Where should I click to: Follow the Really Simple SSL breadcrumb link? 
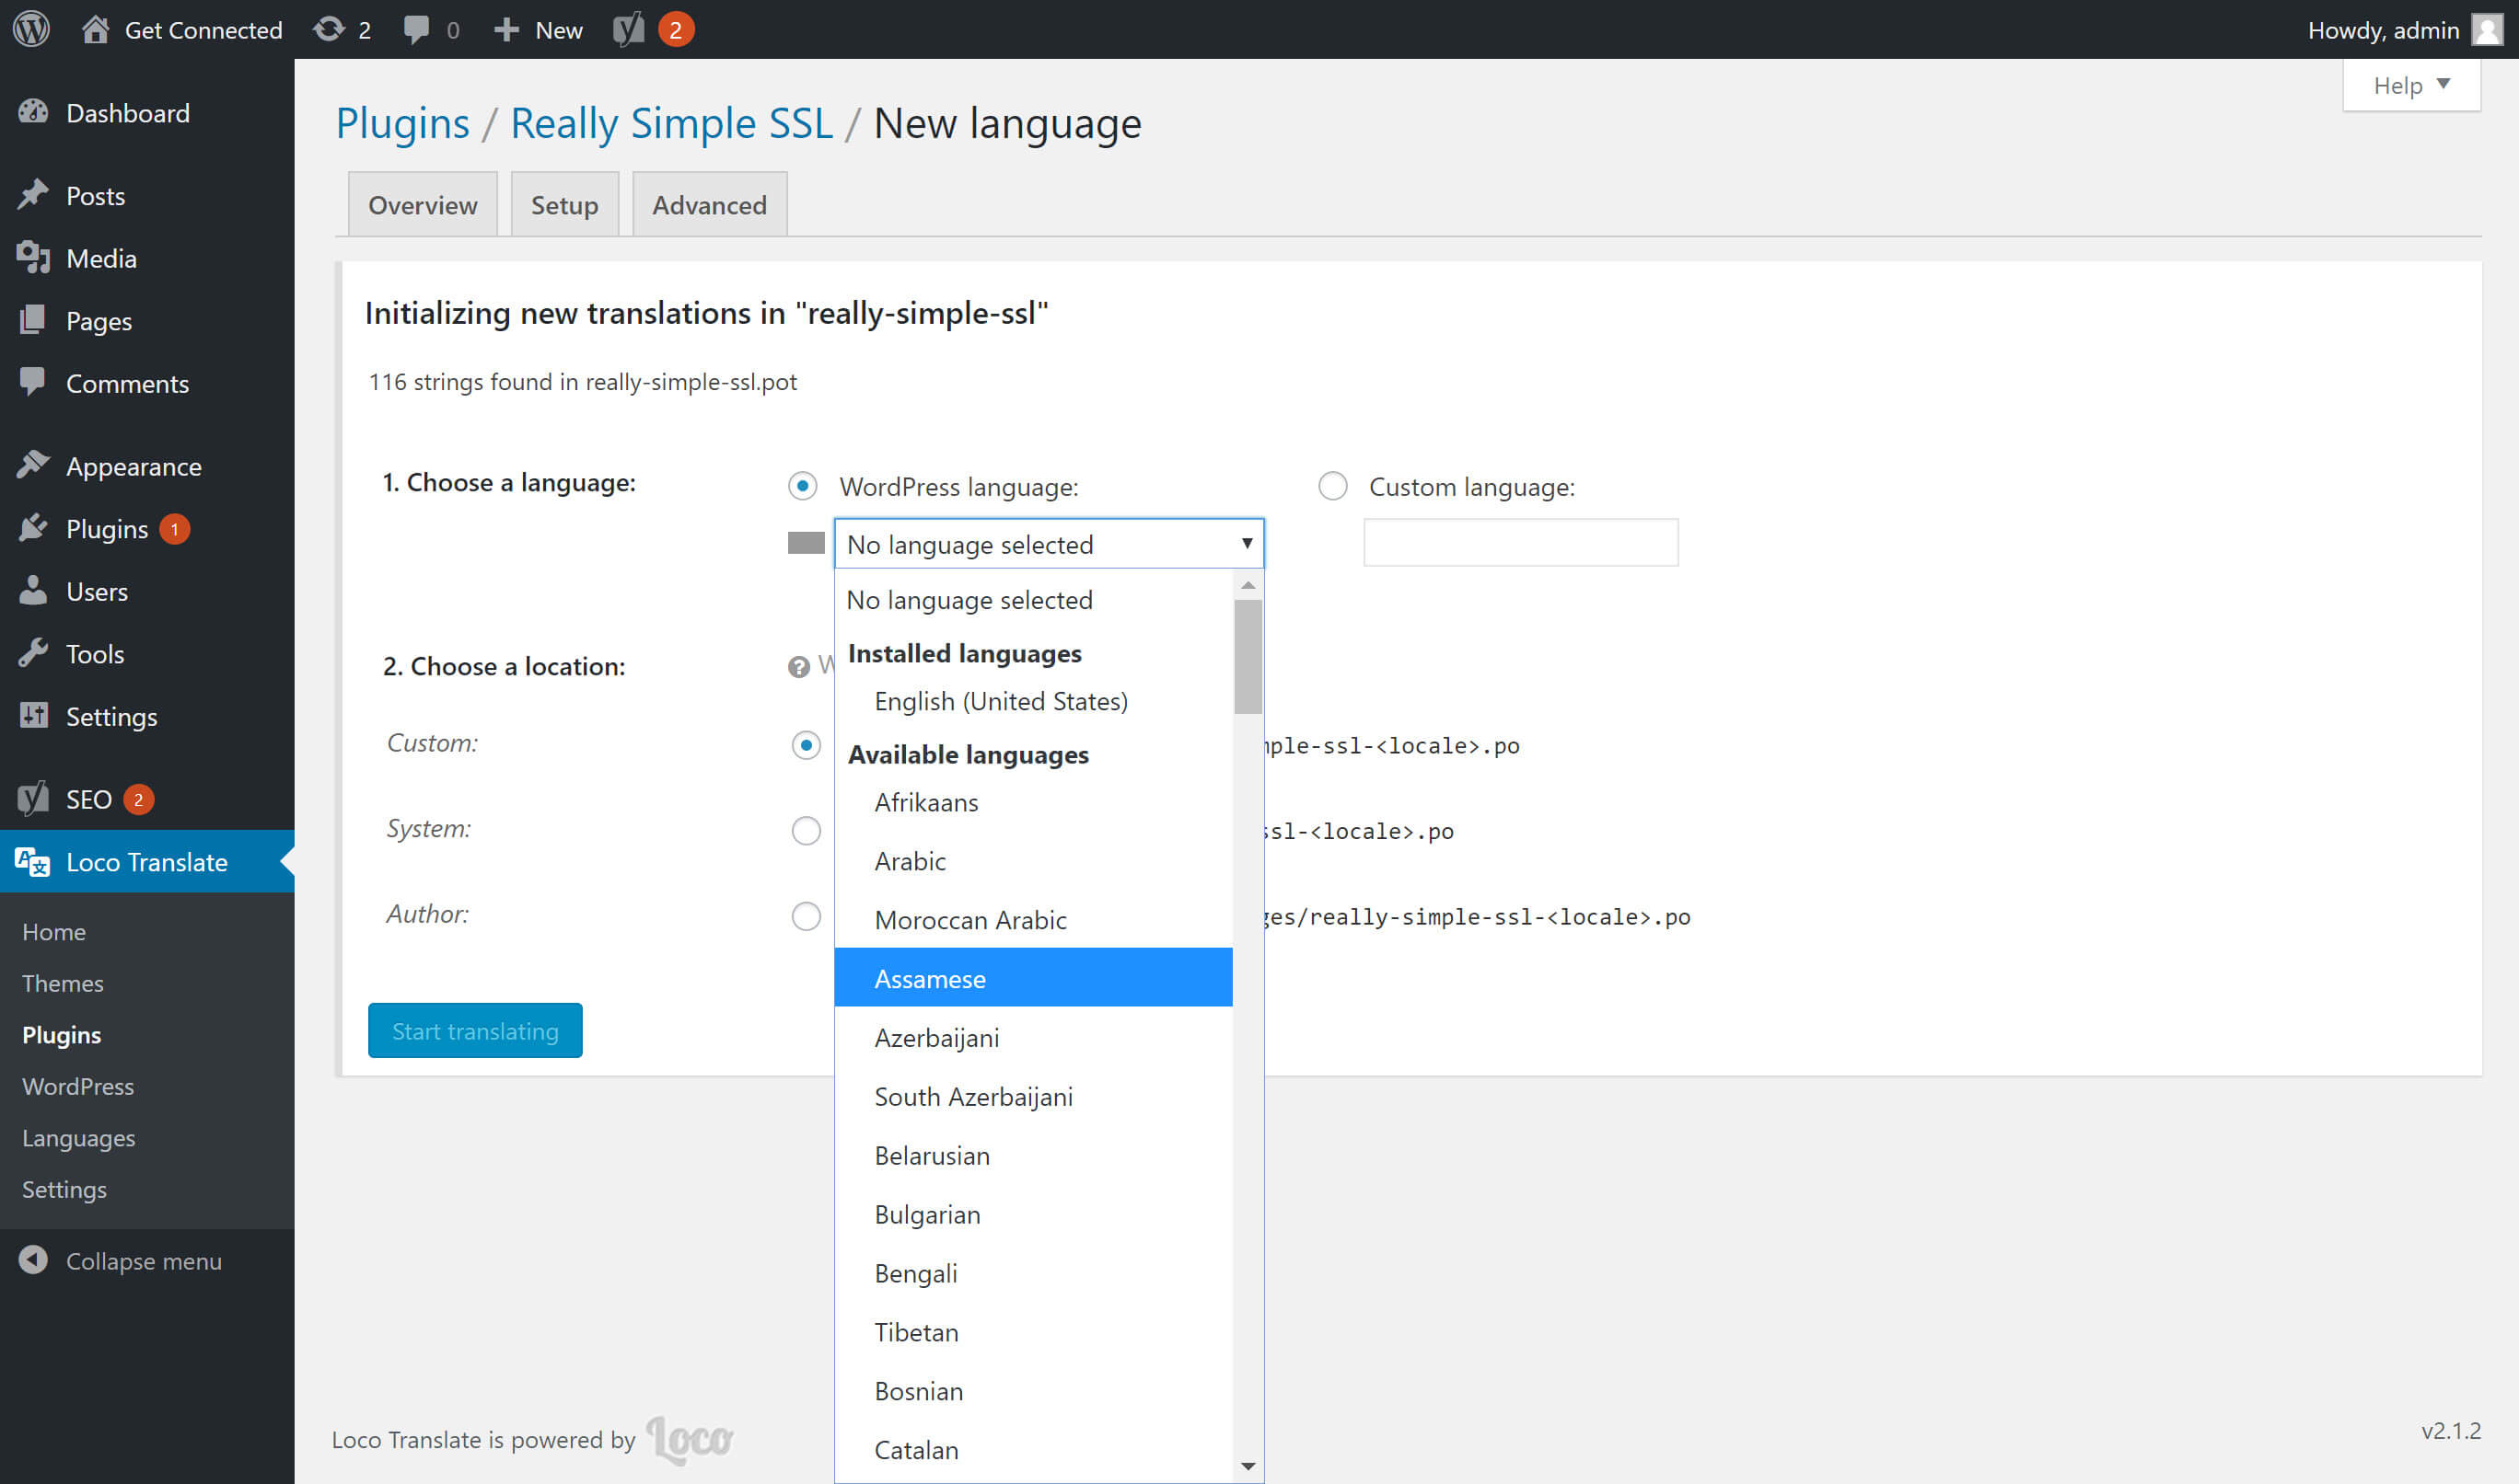click(671, 123)
